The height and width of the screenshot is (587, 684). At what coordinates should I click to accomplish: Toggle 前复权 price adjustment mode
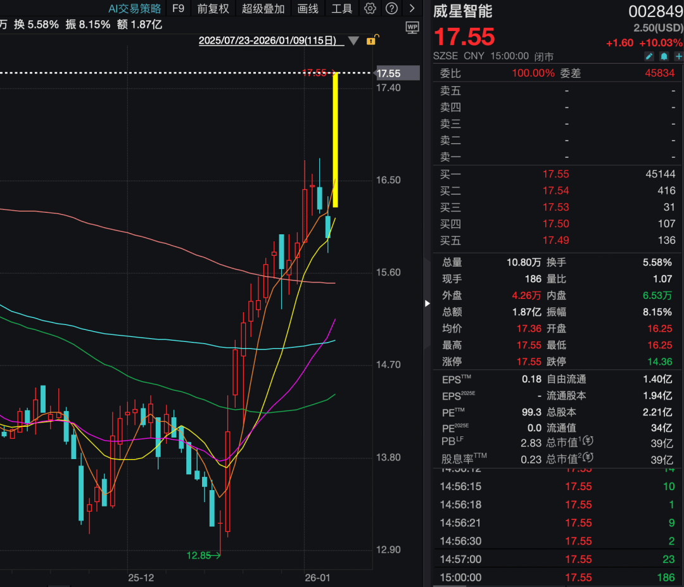(x=212, y=9)
